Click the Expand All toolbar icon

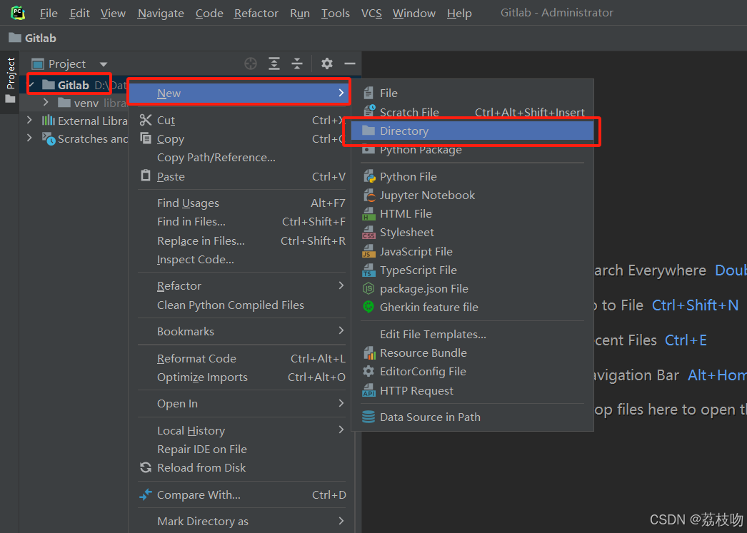(x=274, y=64)
